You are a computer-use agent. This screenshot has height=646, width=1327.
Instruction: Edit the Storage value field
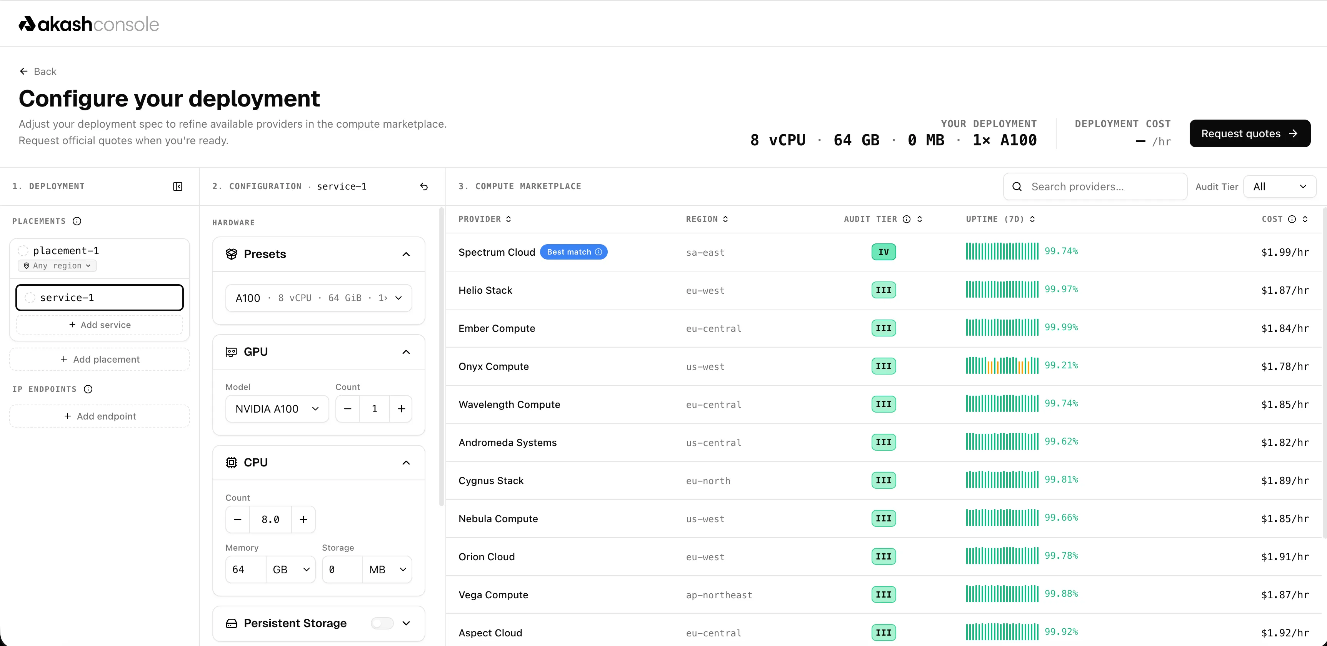342,569
